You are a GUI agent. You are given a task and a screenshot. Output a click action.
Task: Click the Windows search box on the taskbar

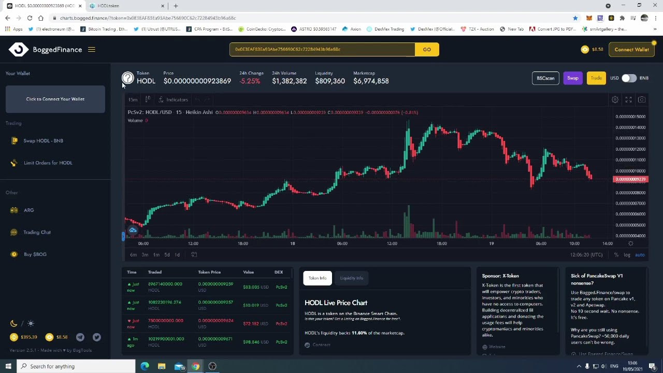click(x=76, y=366)
